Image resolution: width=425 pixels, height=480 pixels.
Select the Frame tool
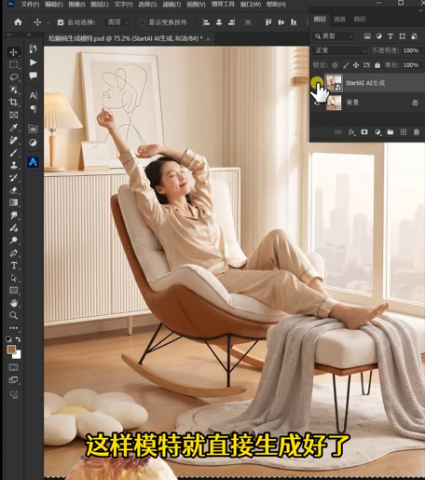[13, 115]
